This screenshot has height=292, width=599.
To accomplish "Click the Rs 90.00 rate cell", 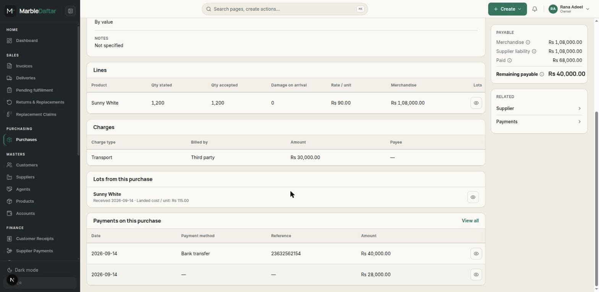I will 341,103.
